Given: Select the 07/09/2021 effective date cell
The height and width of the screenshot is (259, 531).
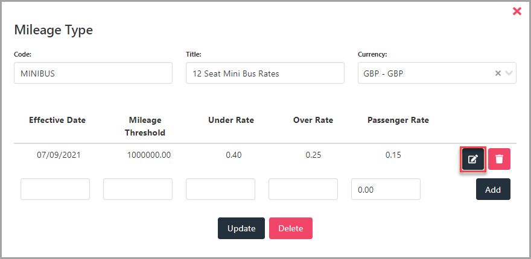Looking at the screenshot, I should pyautogui.click(x=59, y=155).
